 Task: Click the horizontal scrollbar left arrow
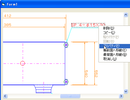click(x=5, y=96)
